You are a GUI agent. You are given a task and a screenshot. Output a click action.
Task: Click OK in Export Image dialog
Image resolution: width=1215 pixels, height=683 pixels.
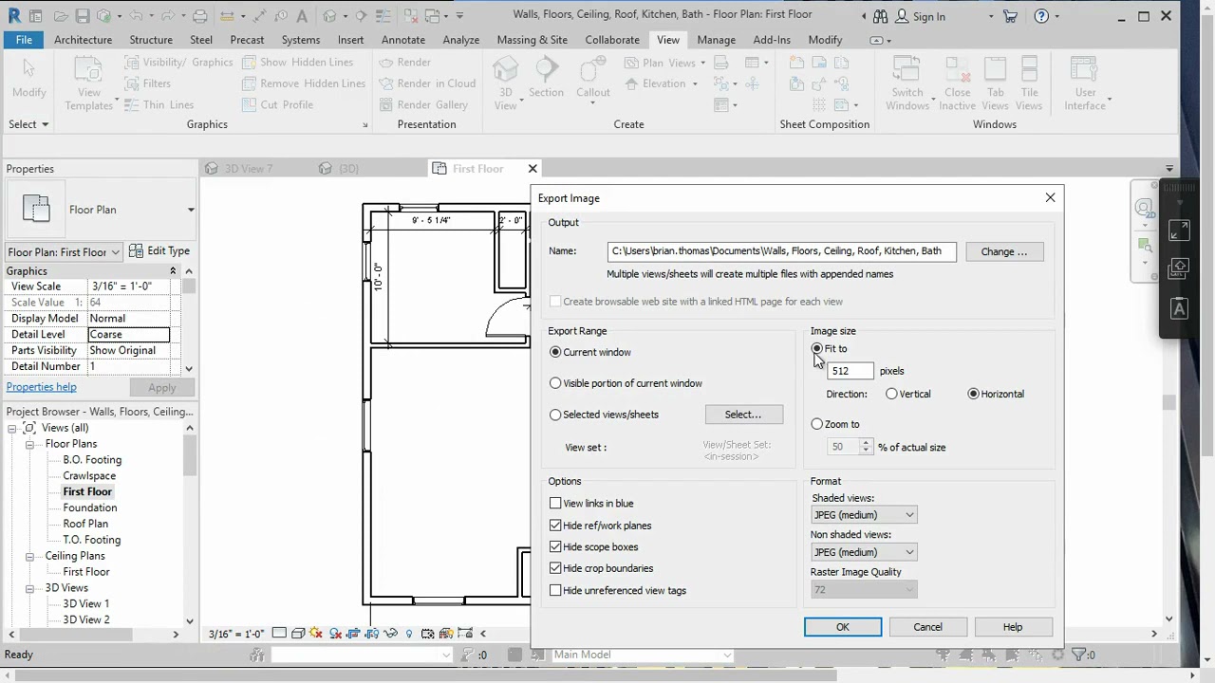click(843, 627)
